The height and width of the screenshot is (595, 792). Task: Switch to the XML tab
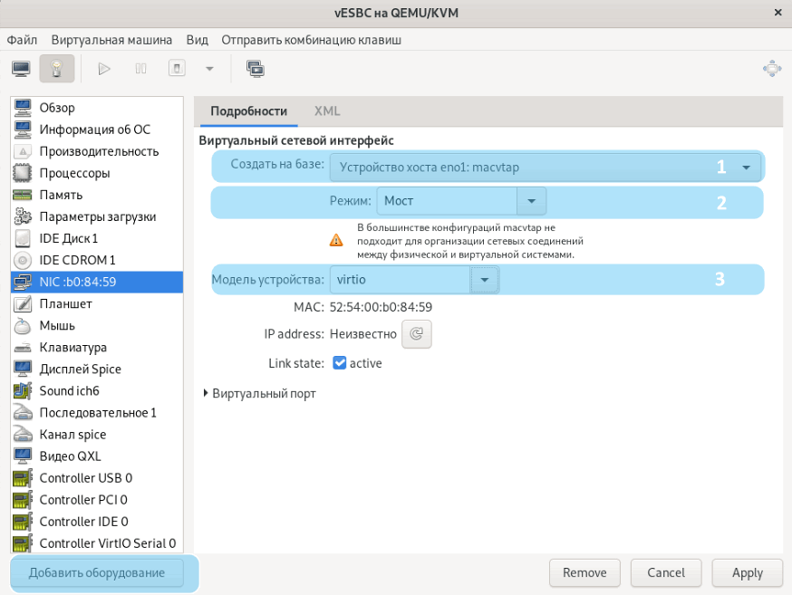tap(327, 111)
